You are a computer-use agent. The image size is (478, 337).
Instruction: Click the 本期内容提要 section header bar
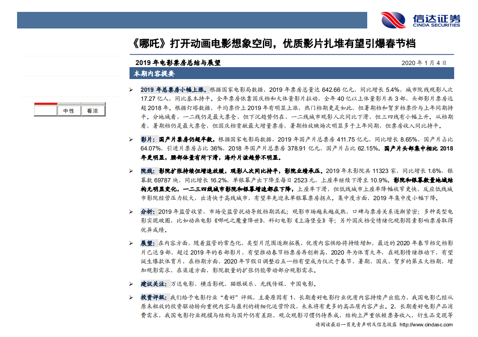click(x=291, y=73)
